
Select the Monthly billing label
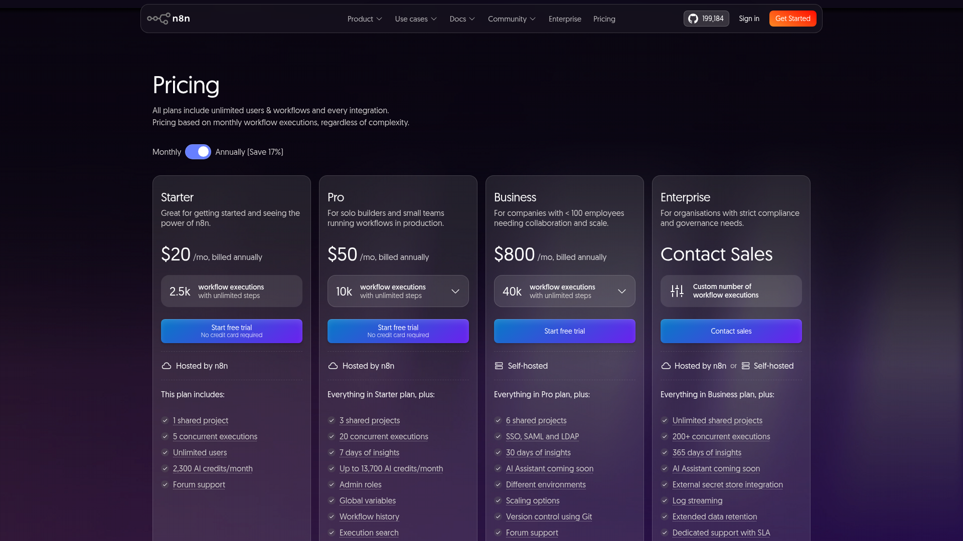pyautogui.click(x=167, y=152)
